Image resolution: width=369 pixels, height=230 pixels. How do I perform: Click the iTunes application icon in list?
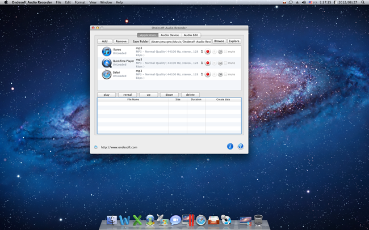(x=106, y=52)
